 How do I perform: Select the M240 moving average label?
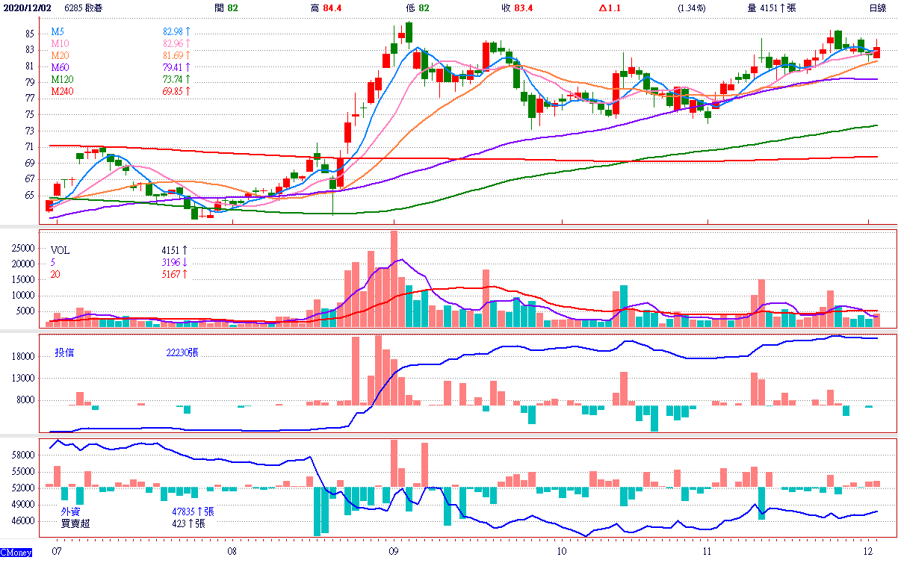pos(62,91)
